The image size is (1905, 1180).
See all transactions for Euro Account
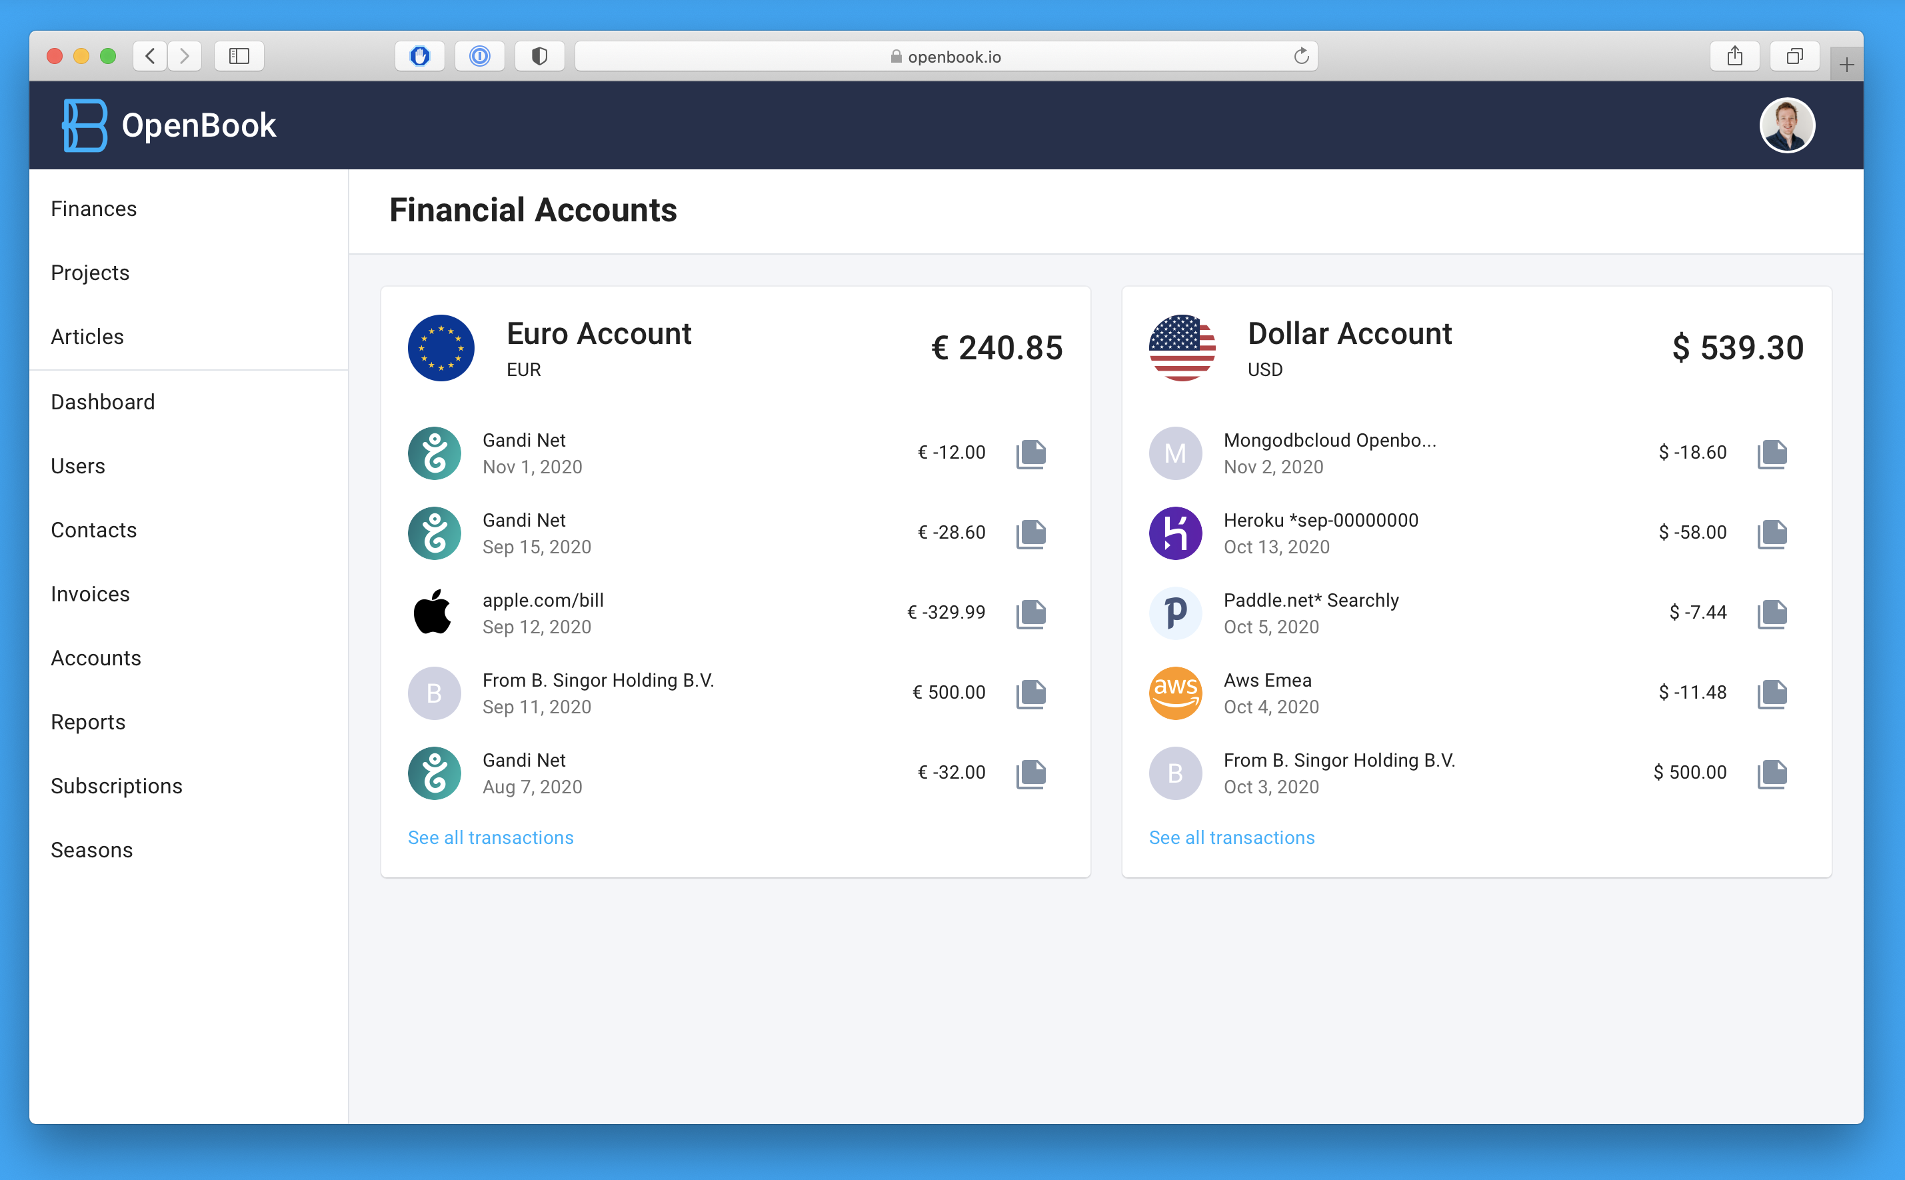coord(491,837)
